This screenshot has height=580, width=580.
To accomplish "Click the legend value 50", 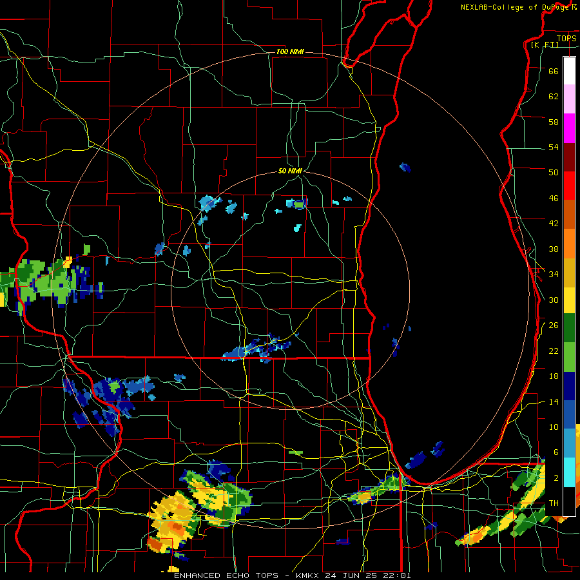I will click(x=554, y=173).
